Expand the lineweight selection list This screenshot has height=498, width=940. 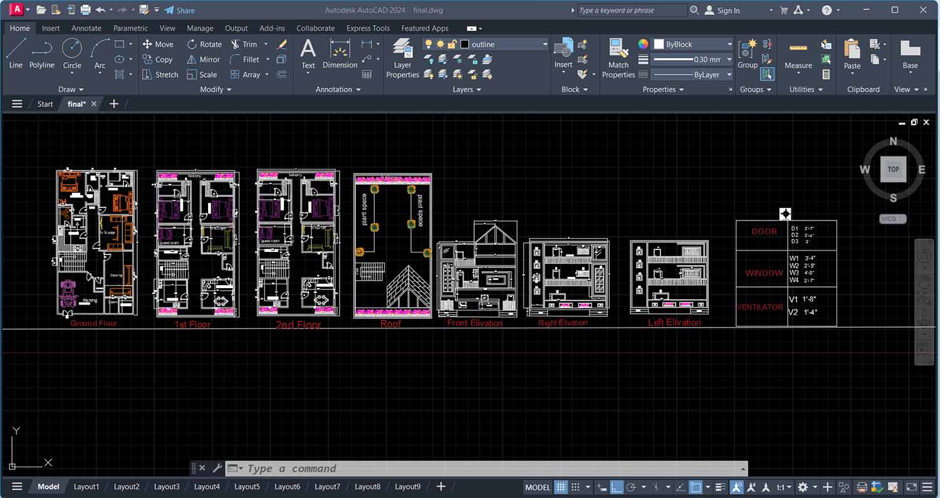pos(729,59)
